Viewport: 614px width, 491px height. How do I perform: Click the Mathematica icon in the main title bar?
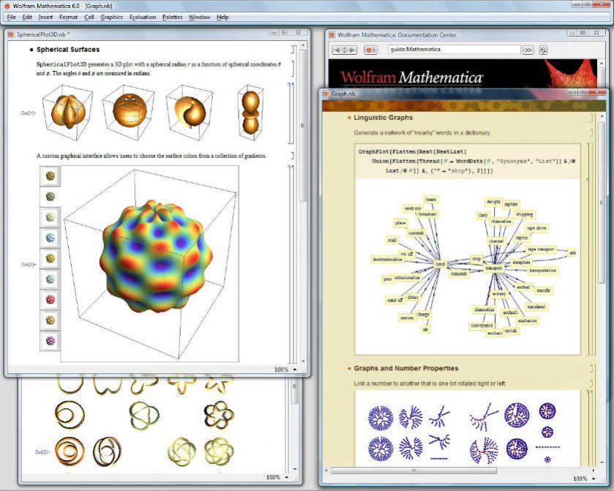(x=6, y=5)
